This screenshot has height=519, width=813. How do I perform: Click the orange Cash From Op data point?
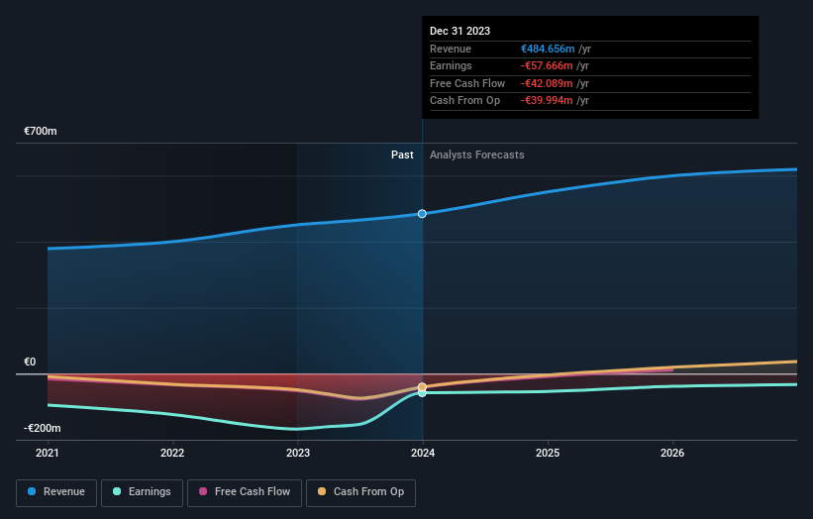click(x=422, y=387)
